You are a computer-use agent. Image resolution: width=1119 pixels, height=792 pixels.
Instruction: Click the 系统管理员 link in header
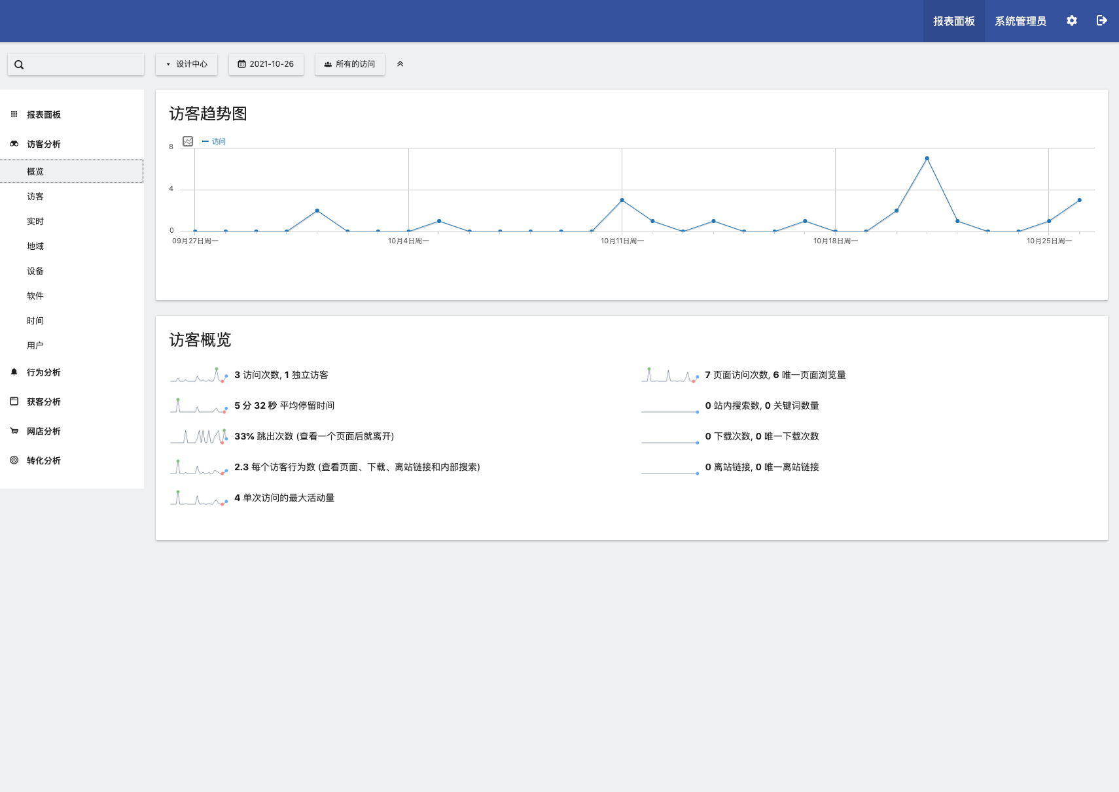click(1020, 21)
